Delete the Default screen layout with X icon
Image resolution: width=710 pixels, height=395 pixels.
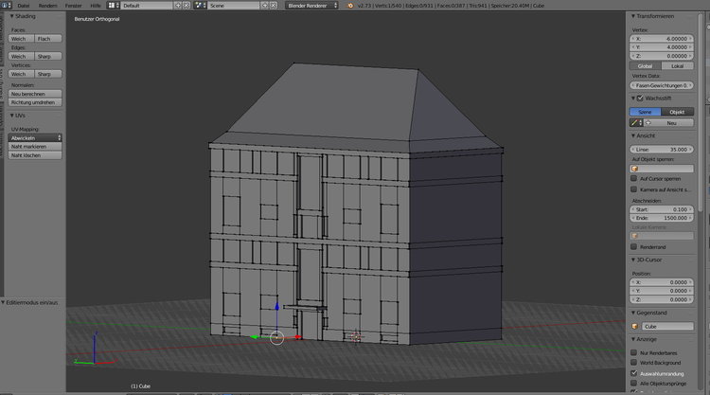tap(186, 6)
